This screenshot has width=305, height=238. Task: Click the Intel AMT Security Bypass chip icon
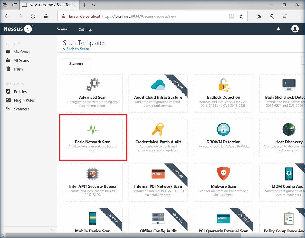click(x=93, y=174)
